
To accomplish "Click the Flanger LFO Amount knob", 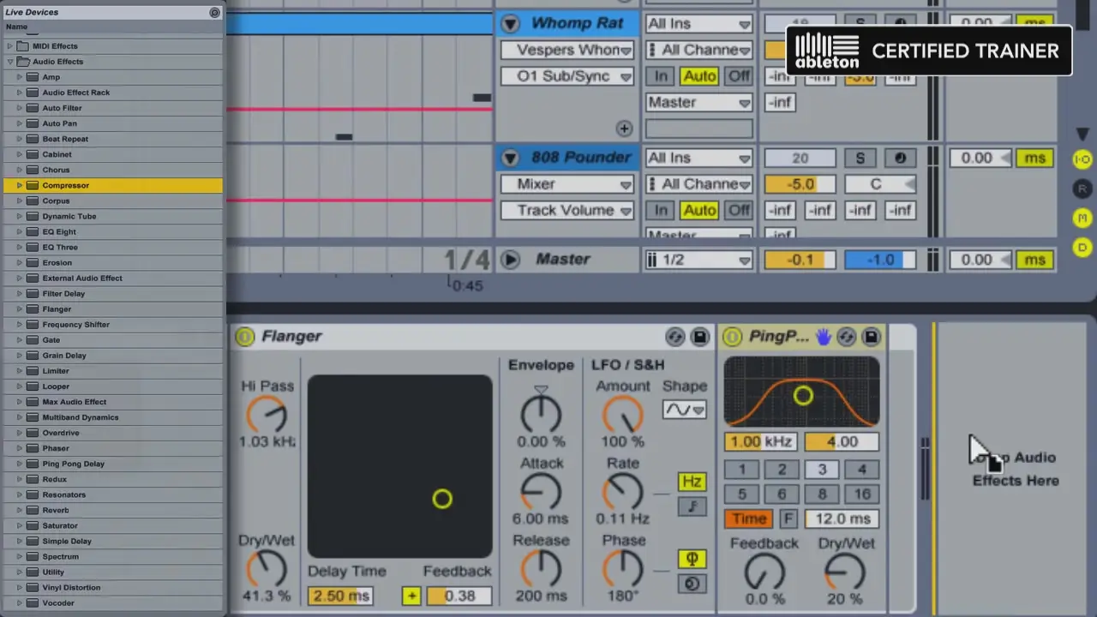I will click(622, 416).
